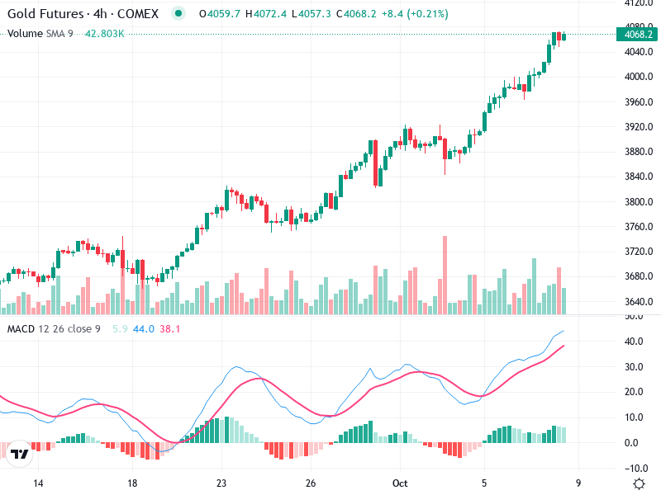661x495 pixels.
Task: Click the TradingView logo icon
Action: point(20,453)
